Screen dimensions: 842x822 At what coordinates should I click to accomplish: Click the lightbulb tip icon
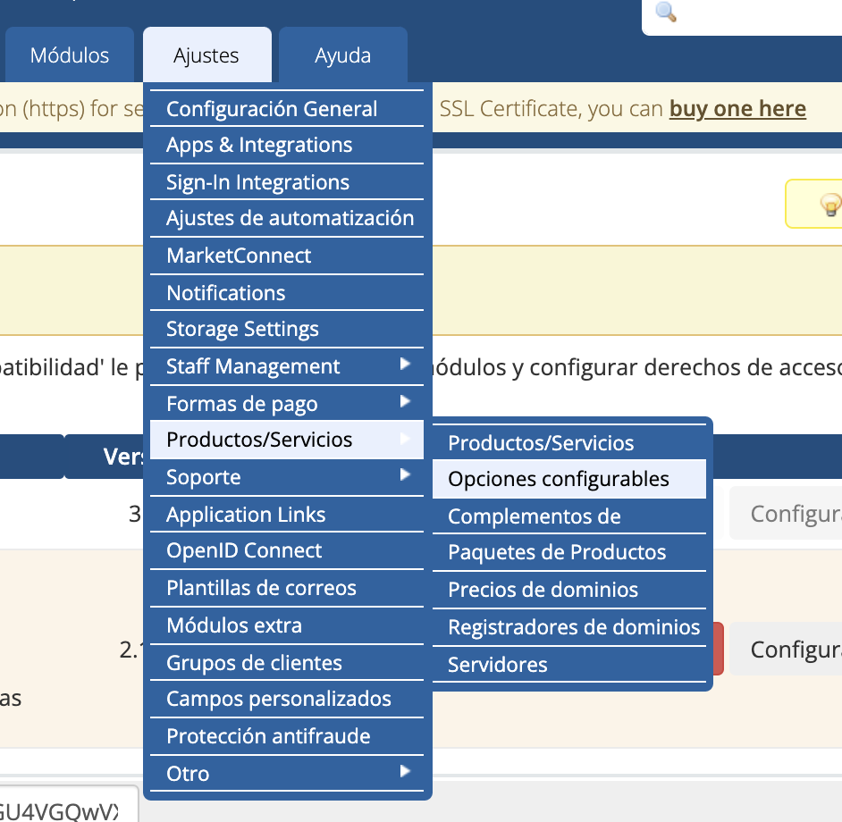(x=829, y=205)
